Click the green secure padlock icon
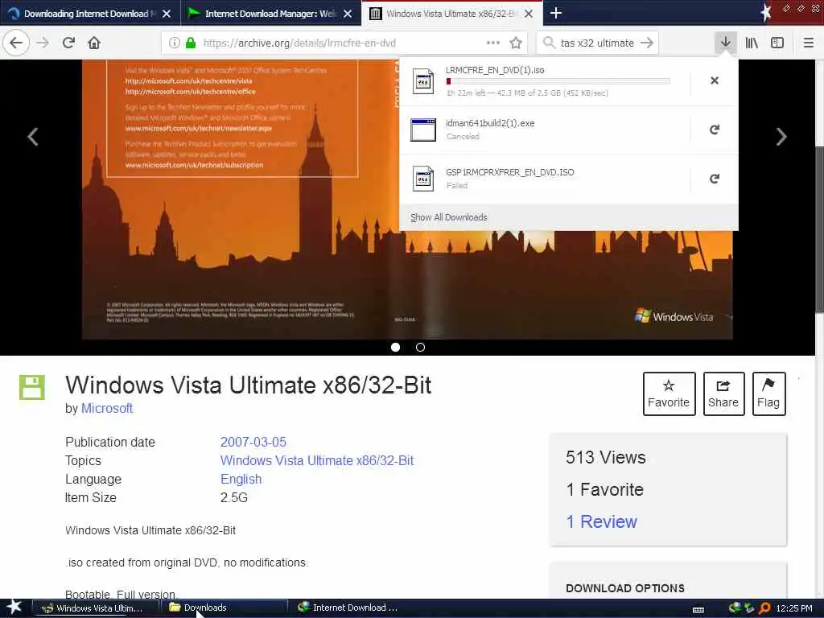The height and width of the screenshot is (618, 824). (x=191, y=43)
